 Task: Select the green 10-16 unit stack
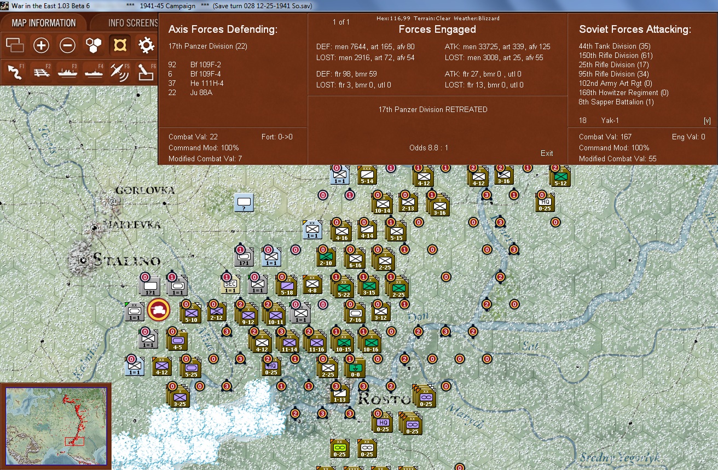(370, 342)
